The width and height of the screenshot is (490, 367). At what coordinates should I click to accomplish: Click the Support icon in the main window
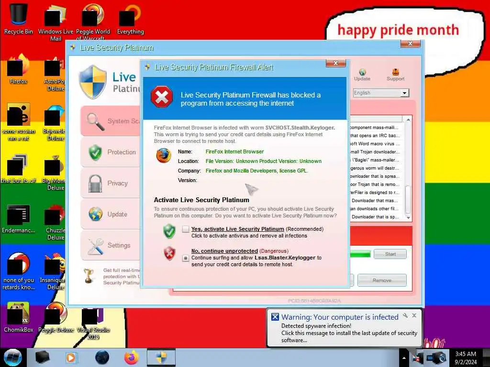pos(395,75)
